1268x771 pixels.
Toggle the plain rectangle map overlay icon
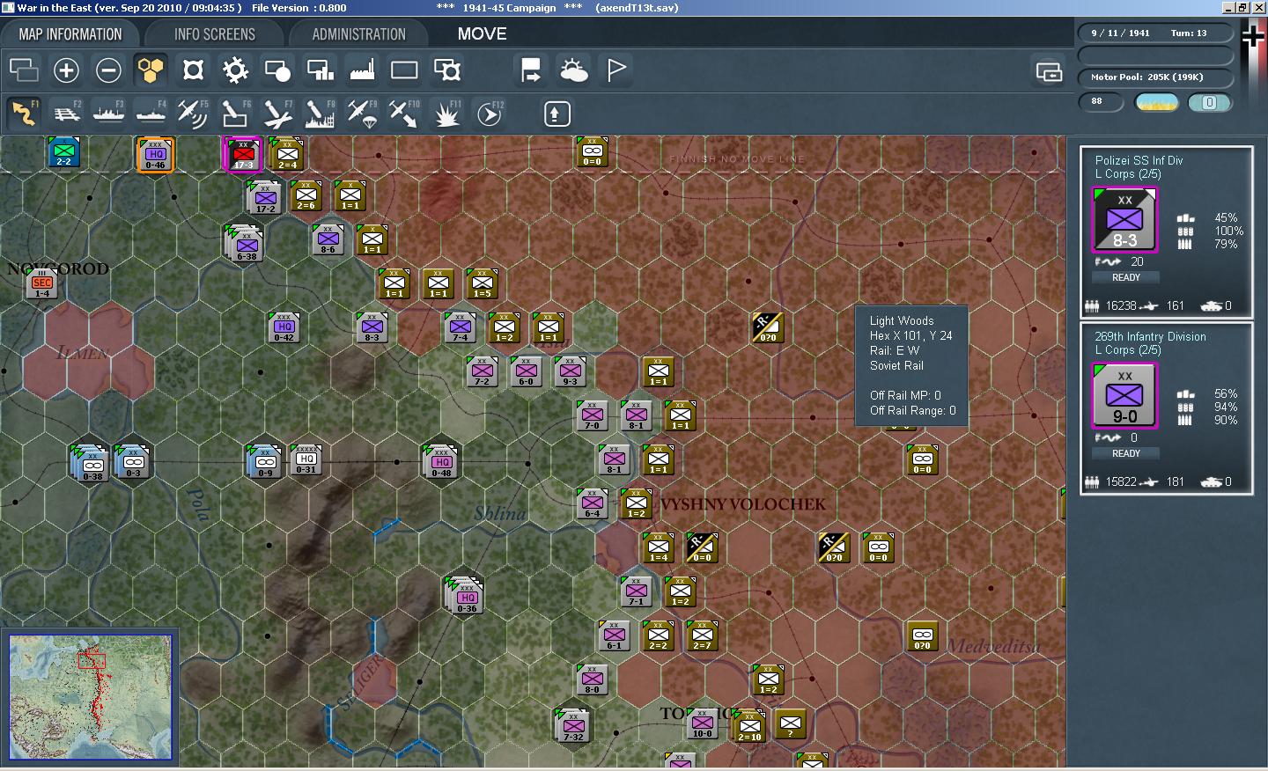point(404,70)
